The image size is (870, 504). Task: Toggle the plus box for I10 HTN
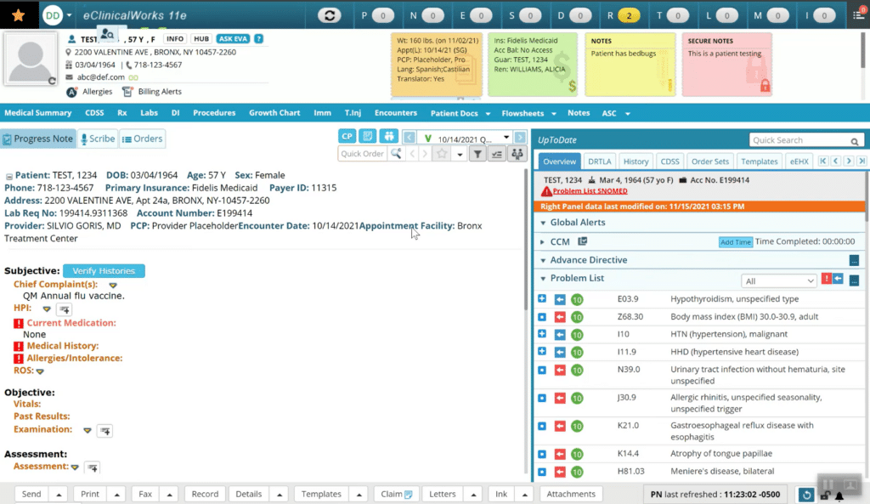(x=542, y=334)
